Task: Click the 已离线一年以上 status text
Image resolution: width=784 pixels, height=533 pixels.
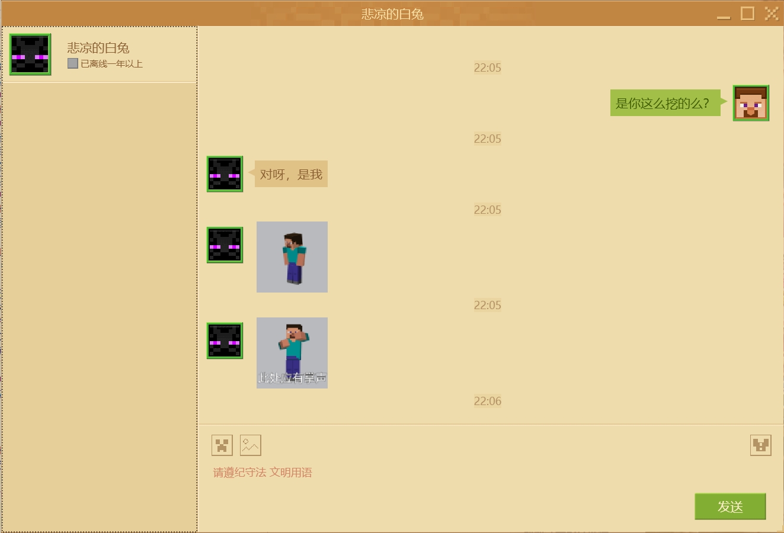Action: pyautogui.click(x=111, y=63)
